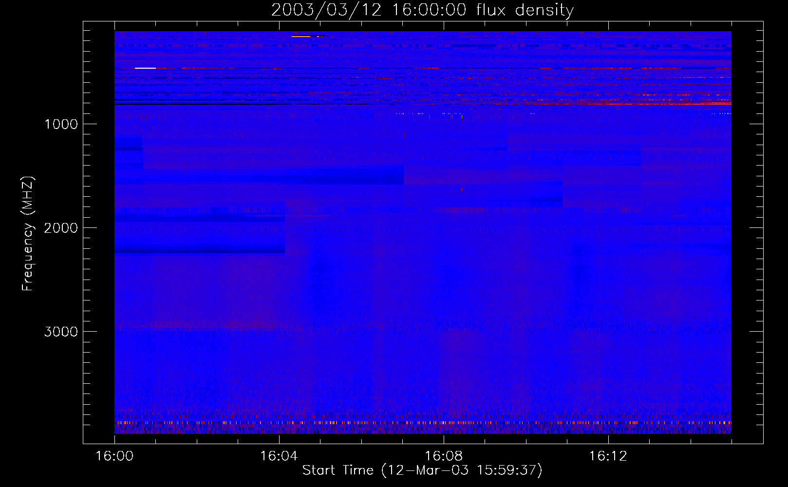Click the white burst streak near 16:00
Viewport: 788px width, 487px height.
[x=145, y=68]
